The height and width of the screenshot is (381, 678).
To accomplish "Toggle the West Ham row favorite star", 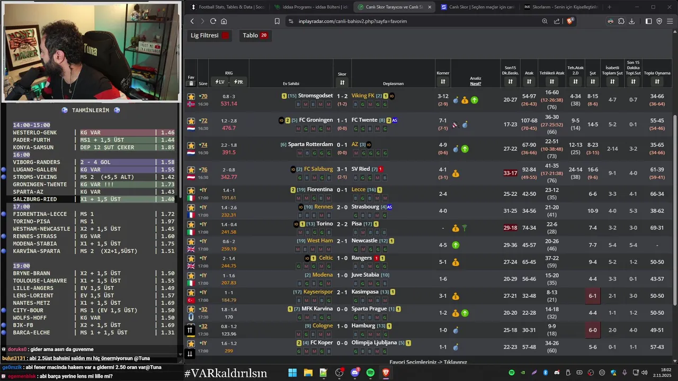I will coord(191,241).
